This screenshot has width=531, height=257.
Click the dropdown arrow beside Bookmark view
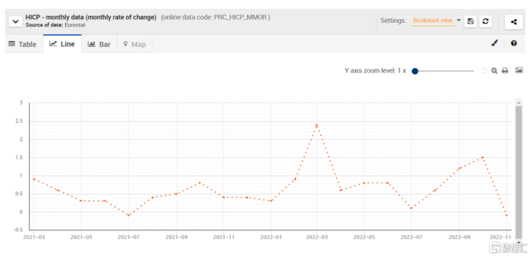tap(459, 21)
